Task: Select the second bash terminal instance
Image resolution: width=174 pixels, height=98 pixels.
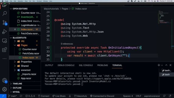Action: [x=166, y=75]
